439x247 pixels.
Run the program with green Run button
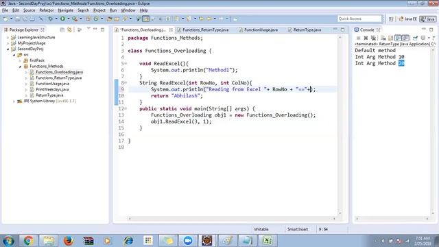(62, 19)
